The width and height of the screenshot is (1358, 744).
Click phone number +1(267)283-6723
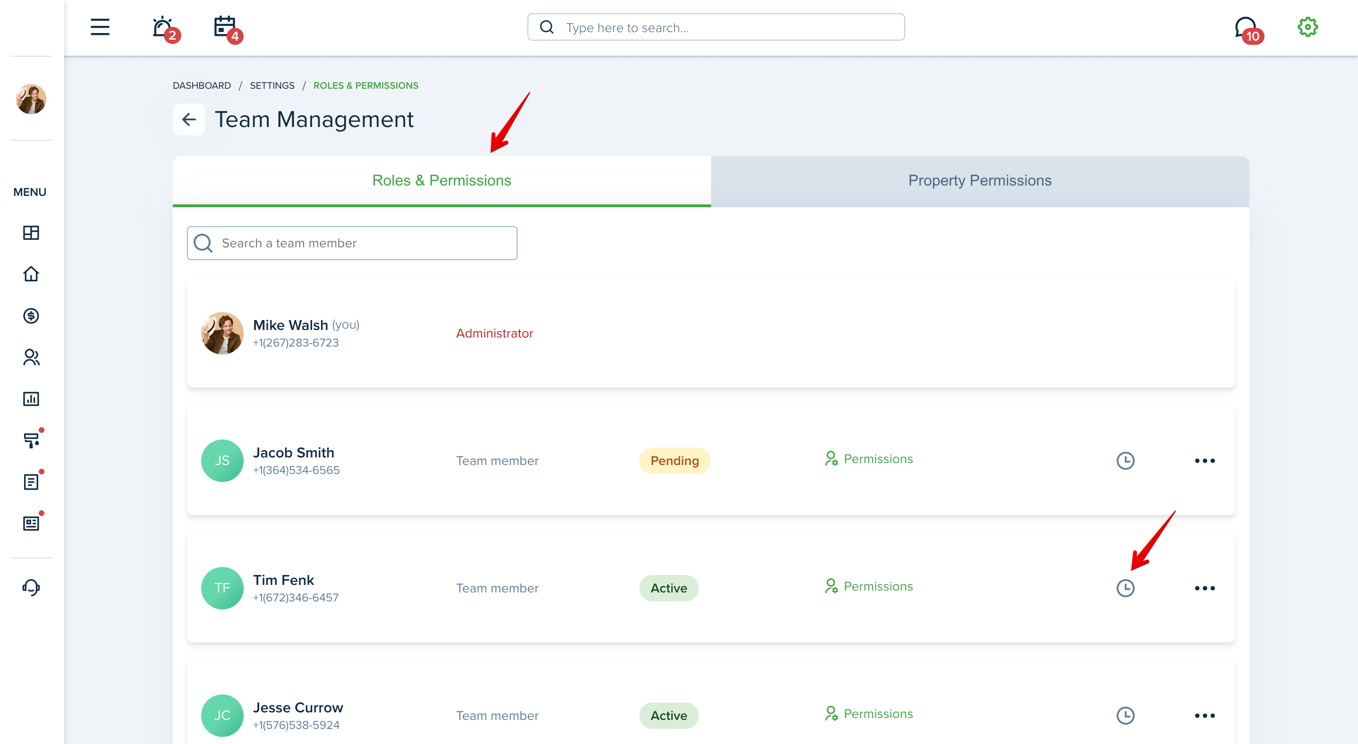(296, 342)
